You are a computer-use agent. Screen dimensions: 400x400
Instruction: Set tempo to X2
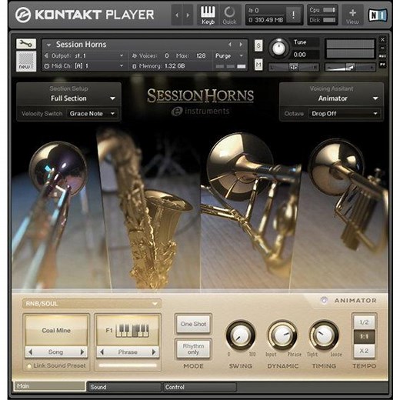tap(364, 351)
